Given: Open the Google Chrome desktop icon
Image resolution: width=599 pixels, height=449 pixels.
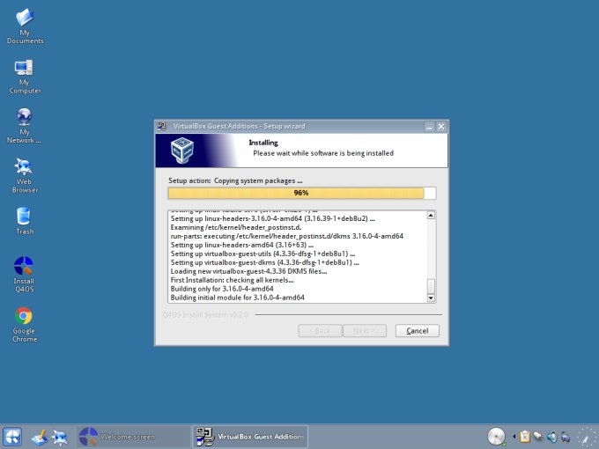Looking at the screenshot, I should [24, 325].
